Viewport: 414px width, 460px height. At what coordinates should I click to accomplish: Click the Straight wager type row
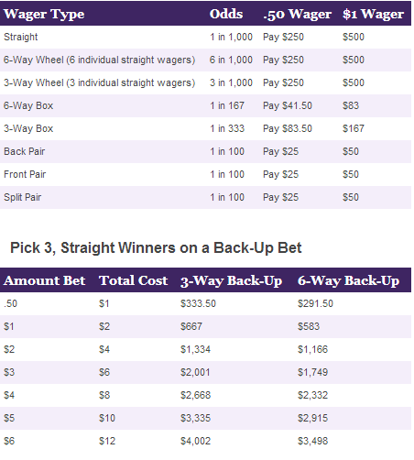pyautogui.click(x=205, y=37)
